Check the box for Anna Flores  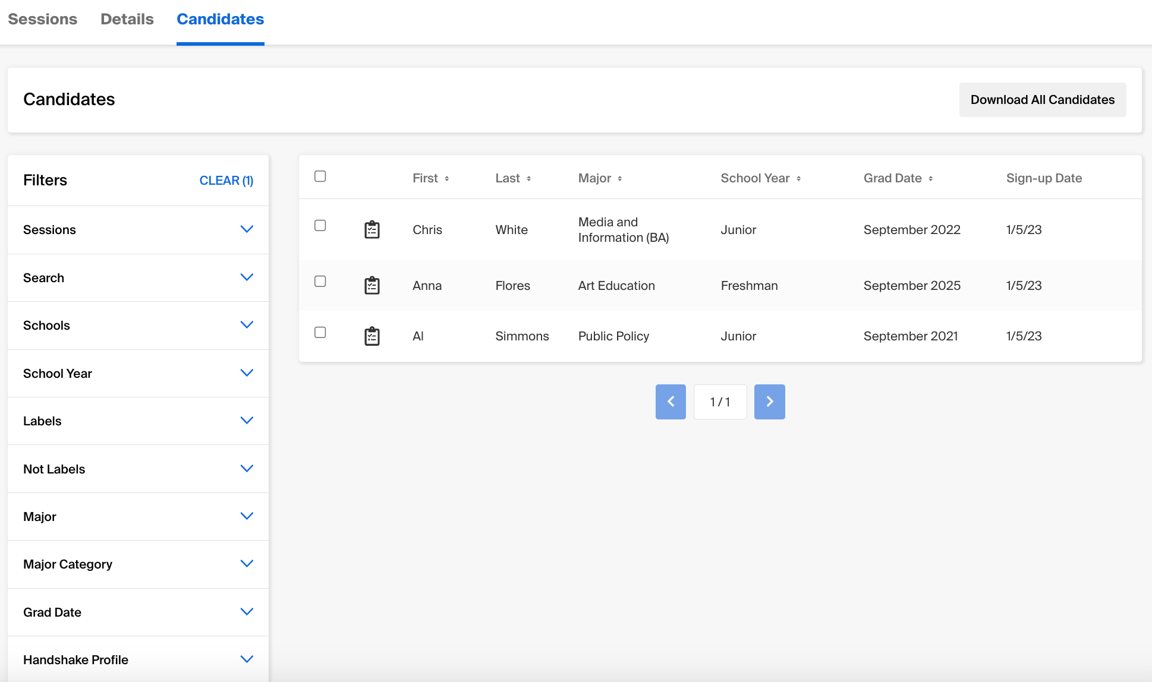(320, 282)
